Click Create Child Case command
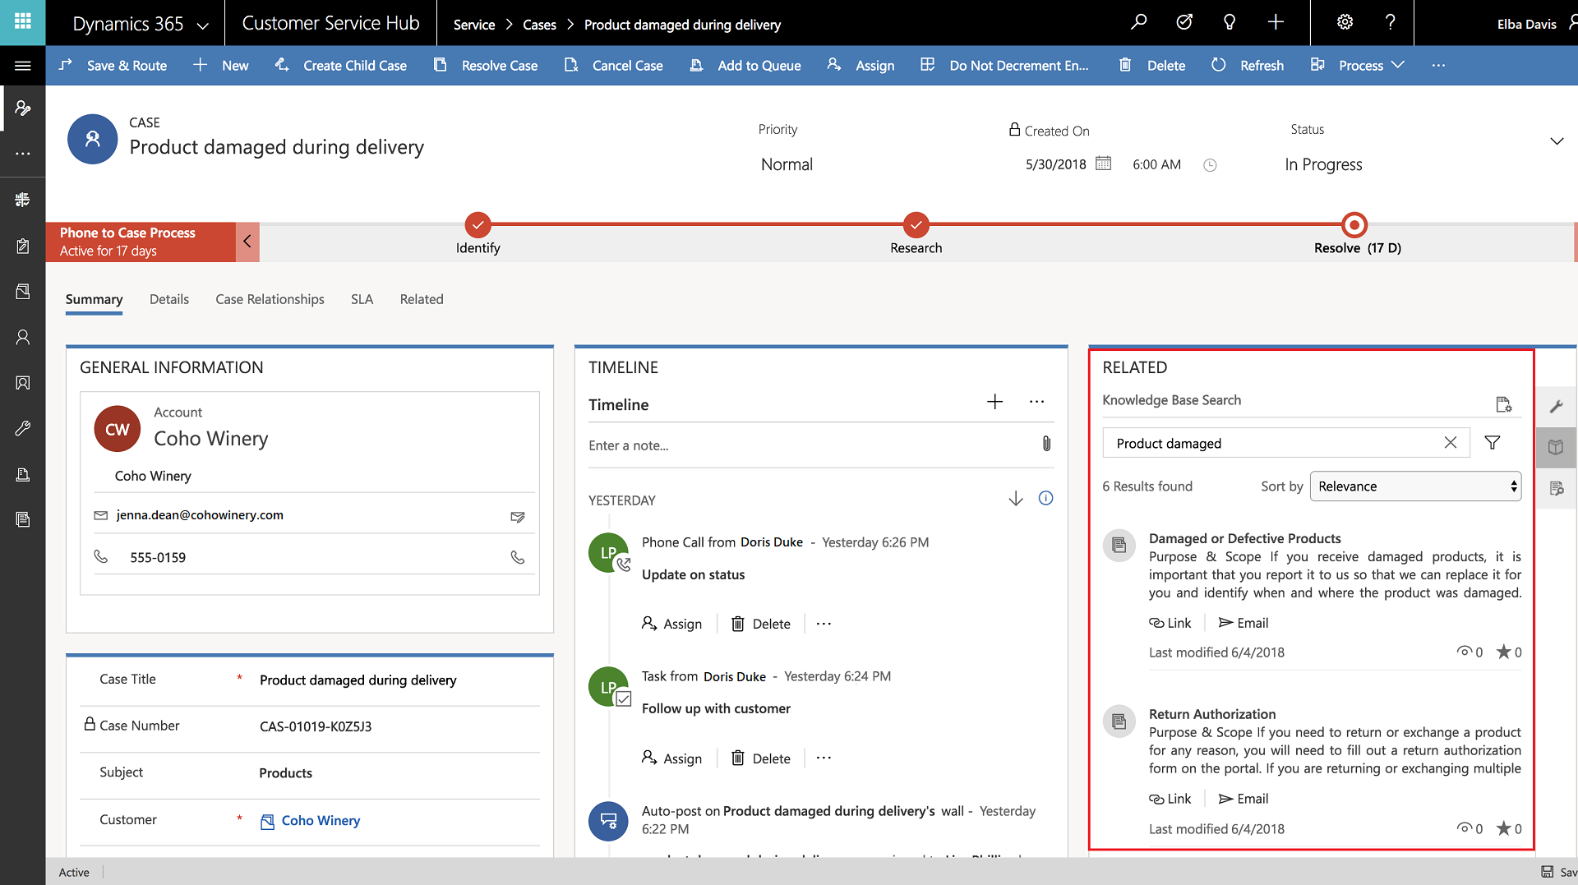The width and height of the screenshot is (1578, 885). point(340,66)
